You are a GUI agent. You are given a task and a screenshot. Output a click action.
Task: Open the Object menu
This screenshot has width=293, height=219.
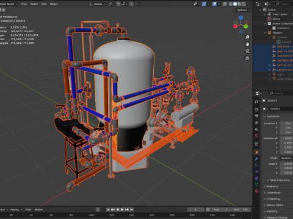[x=54, y=4]
